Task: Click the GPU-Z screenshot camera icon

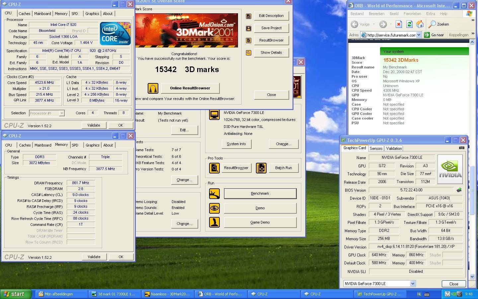Action: tap(461, 148)
